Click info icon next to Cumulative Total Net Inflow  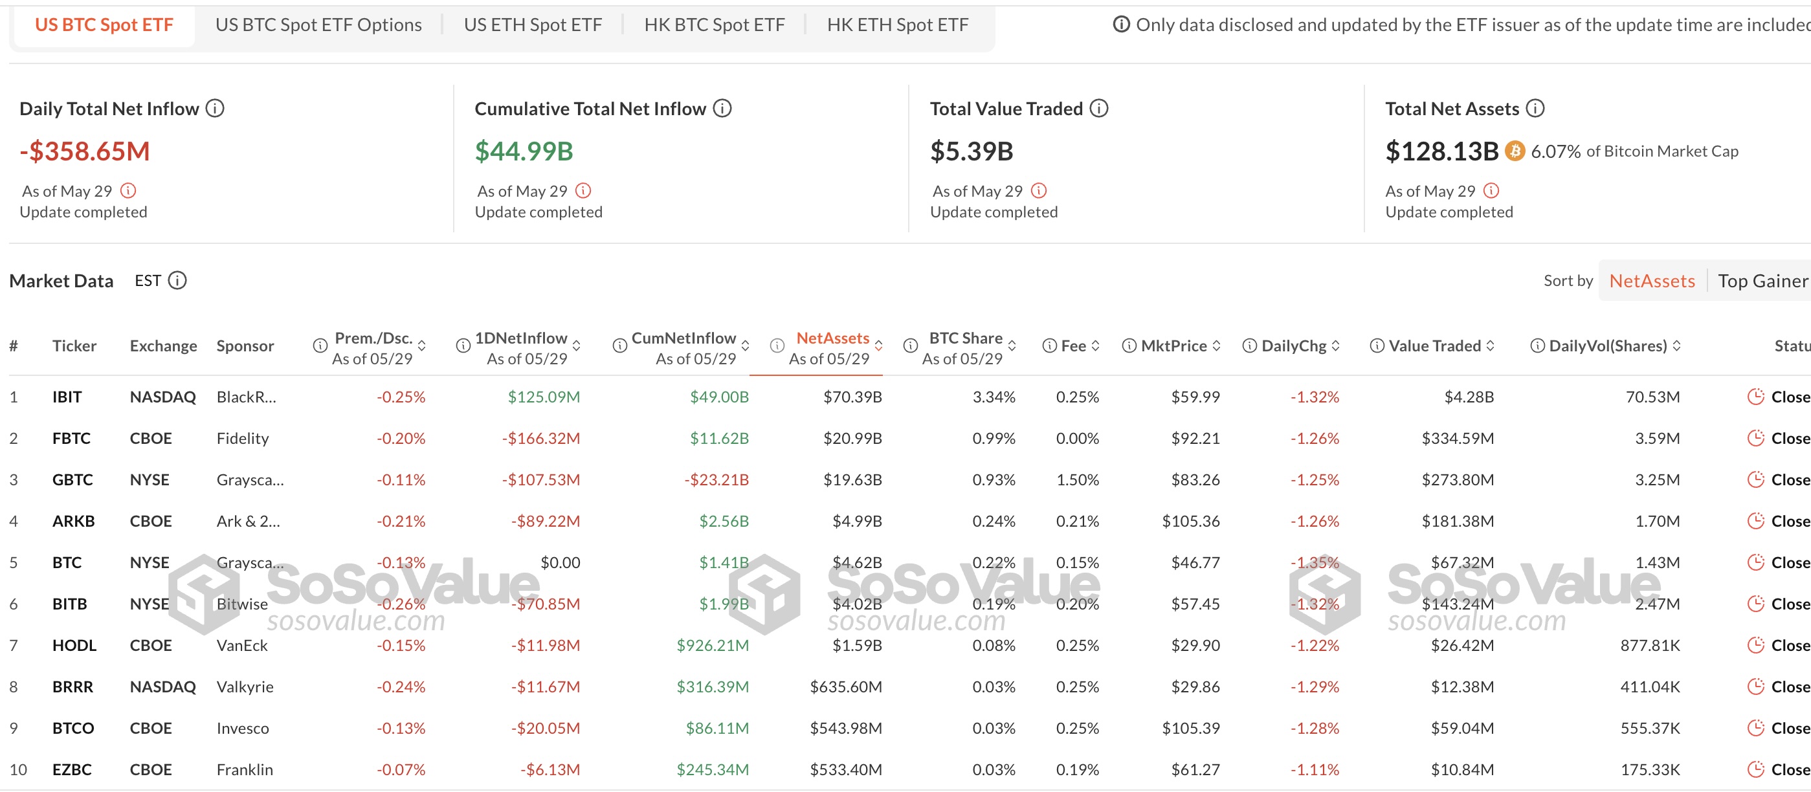tap(722, 108)
